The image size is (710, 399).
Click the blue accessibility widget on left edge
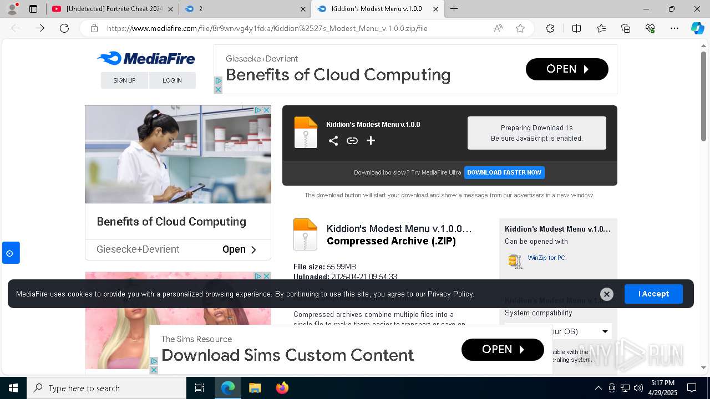pos(11,253)
